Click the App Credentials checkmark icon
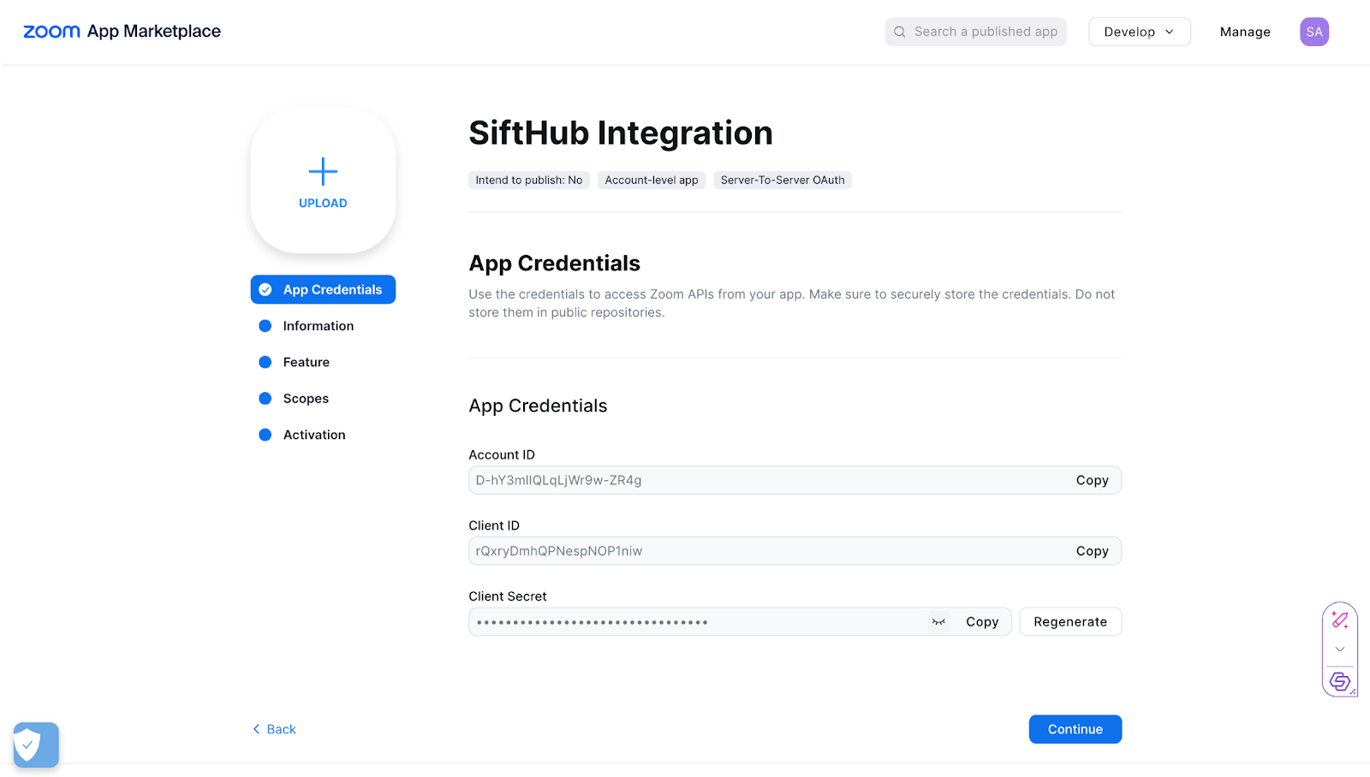Image resolution: width=1370 pixels, height=777 pixels. 265,290
